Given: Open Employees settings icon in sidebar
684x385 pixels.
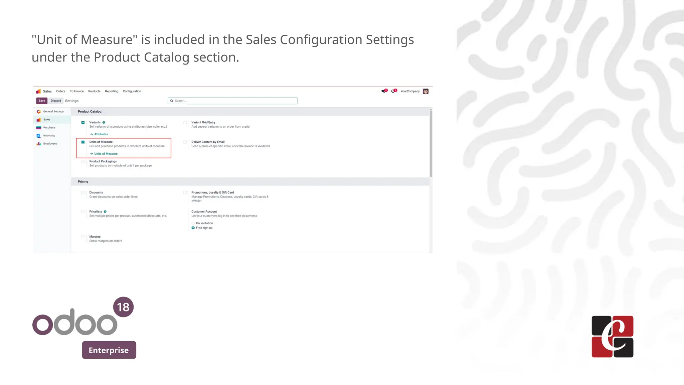Looking at the screenshot, I should point(39,144).
